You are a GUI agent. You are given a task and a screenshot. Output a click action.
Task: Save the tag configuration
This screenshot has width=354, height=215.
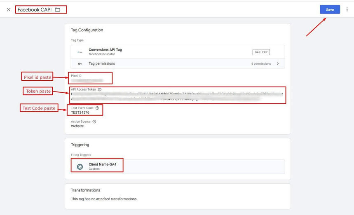coord(330,9)
